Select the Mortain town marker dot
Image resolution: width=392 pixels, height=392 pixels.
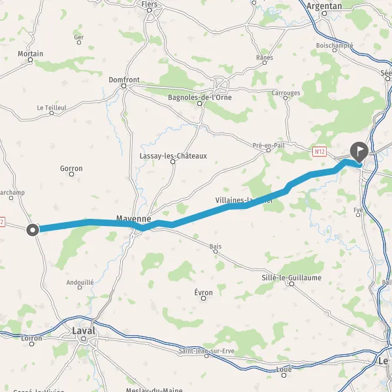(x=31, y=59)
